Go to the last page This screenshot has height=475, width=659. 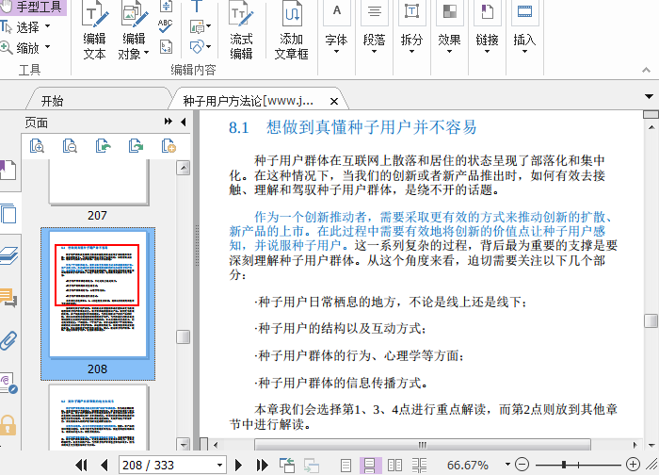click(263, 465)
